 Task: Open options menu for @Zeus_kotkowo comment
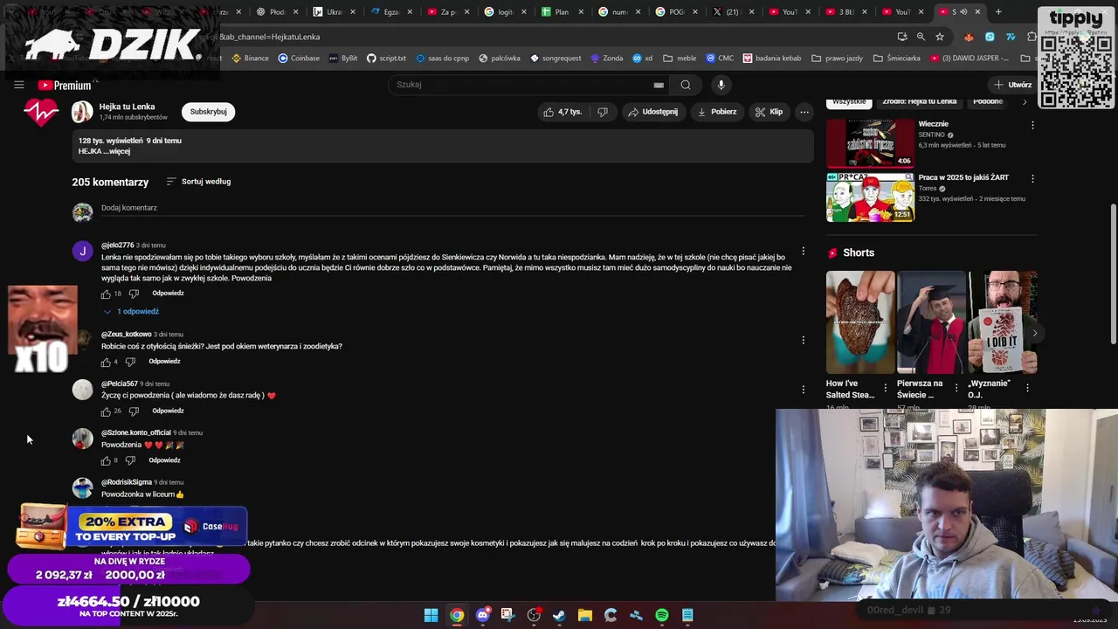[804, 340]
